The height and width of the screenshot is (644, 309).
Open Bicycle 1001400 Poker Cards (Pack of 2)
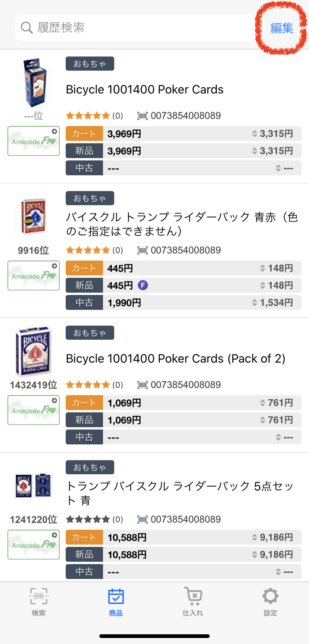click(x=175, y=359)
